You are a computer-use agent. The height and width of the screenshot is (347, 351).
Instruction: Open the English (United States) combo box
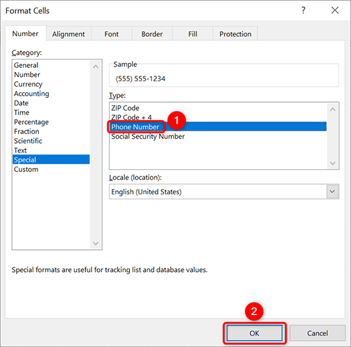tap(224, 192)
